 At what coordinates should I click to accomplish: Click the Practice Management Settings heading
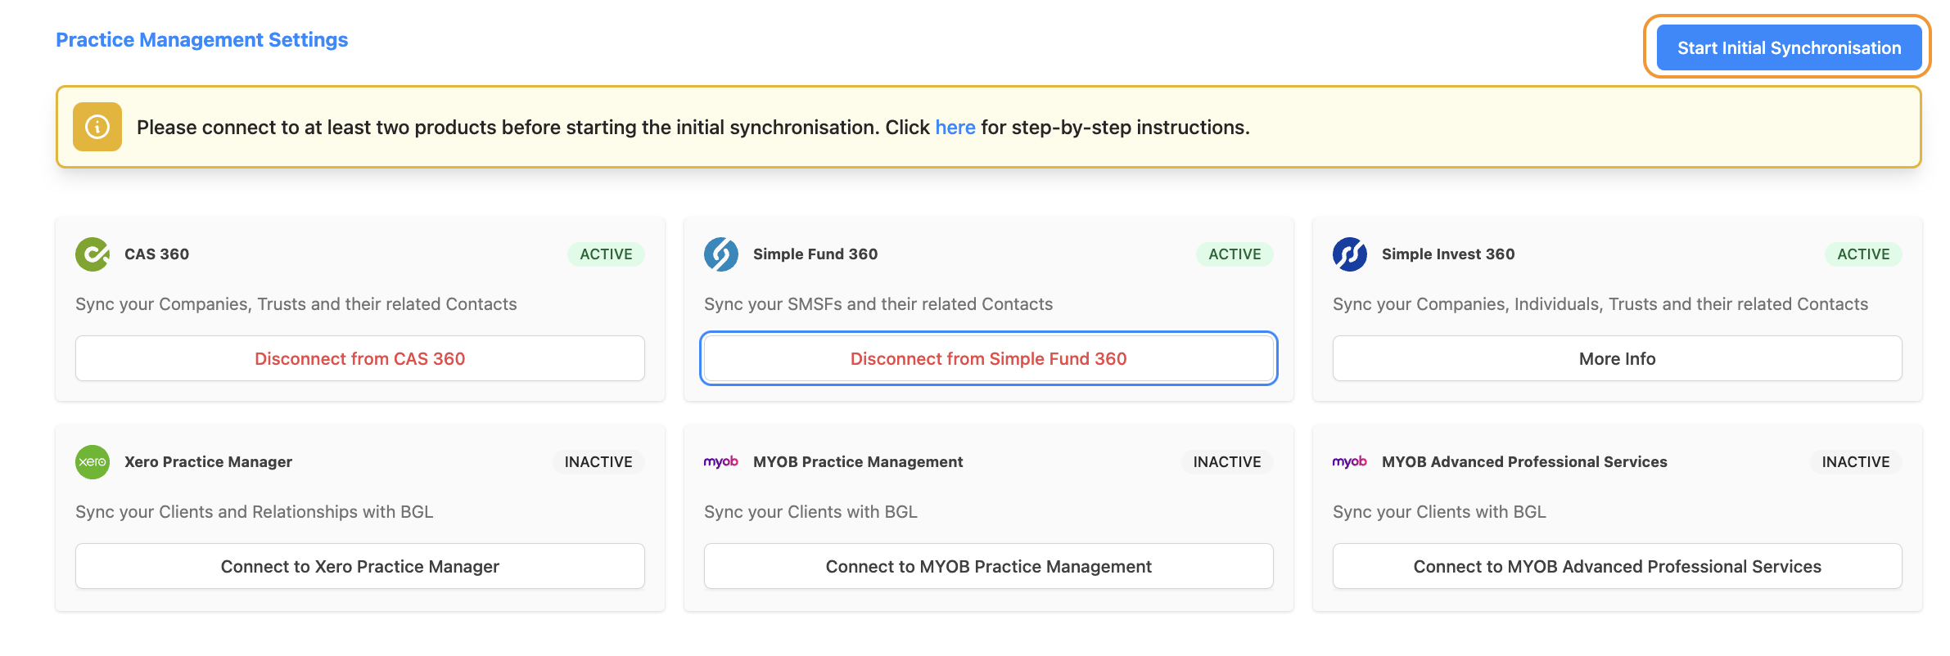202,40
